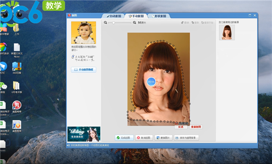The width and height of the screenshot is (272, 164).
Task: Open the 6月考评表 folder icon
Action: (x=16, y=87)
